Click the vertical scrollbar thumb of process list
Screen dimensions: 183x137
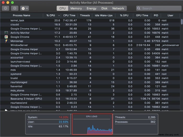click(182, 22)
